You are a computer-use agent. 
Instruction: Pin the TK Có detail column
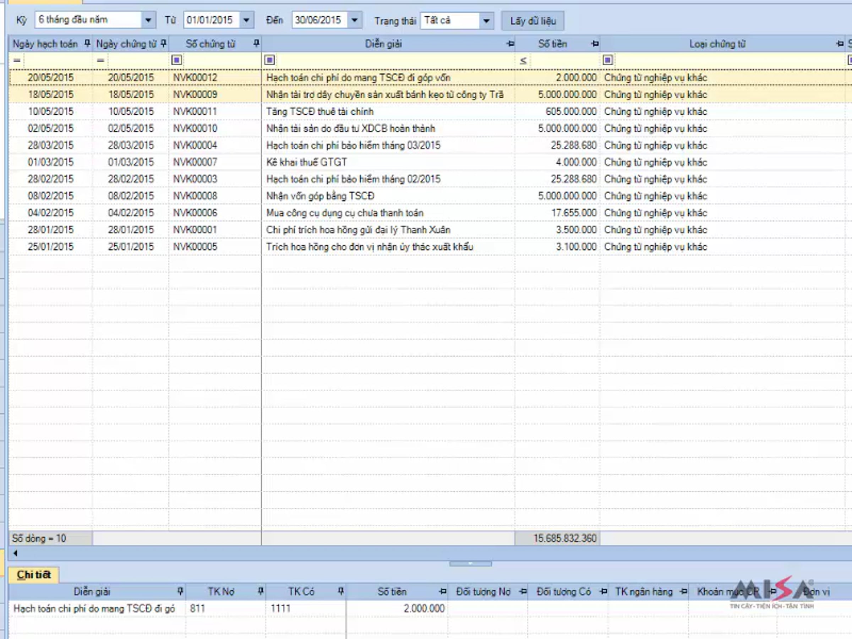[341, 591]
